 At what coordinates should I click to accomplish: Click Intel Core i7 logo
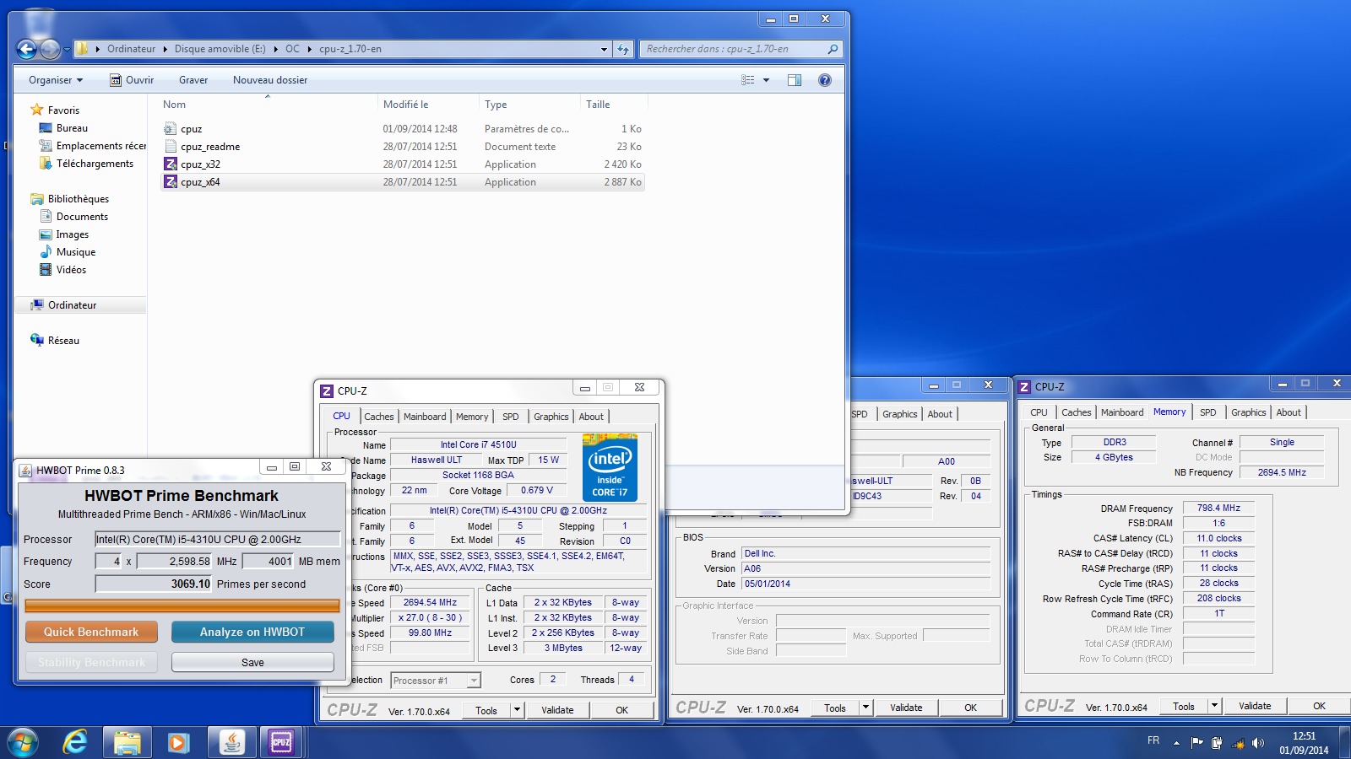tap(610, 467)
